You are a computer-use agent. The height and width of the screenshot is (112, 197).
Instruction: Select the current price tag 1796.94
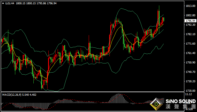click(190, 21)
